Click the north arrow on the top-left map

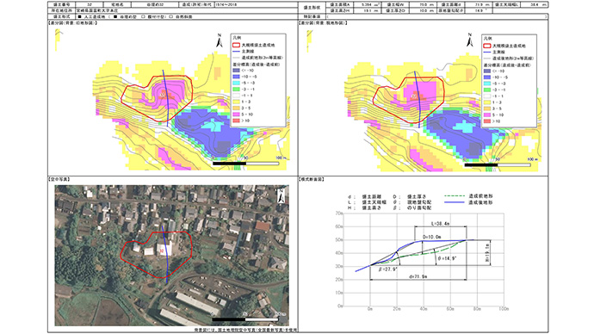point(219,41)
